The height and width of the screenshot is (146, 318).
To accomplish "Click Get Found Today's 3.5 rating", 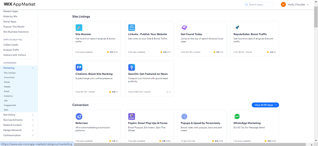I will [218, 52].
